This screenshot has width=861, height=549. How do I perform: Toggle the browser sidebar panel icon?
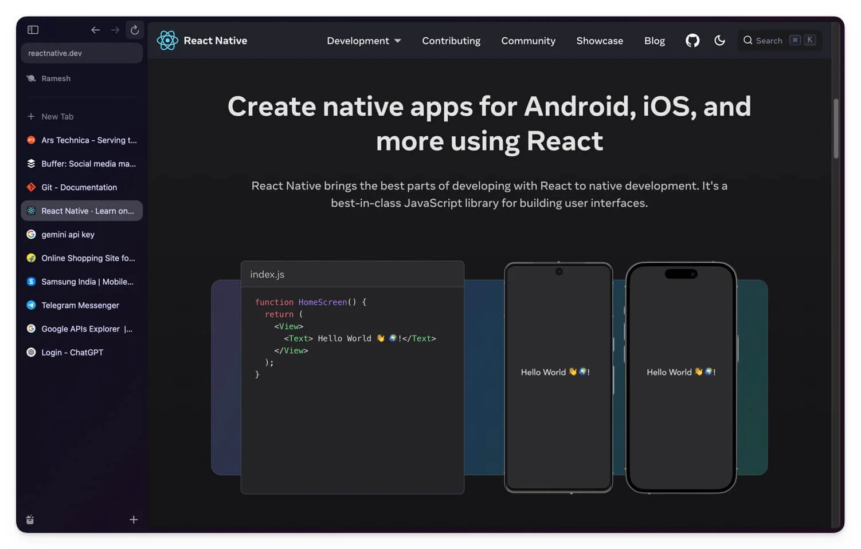33,30
